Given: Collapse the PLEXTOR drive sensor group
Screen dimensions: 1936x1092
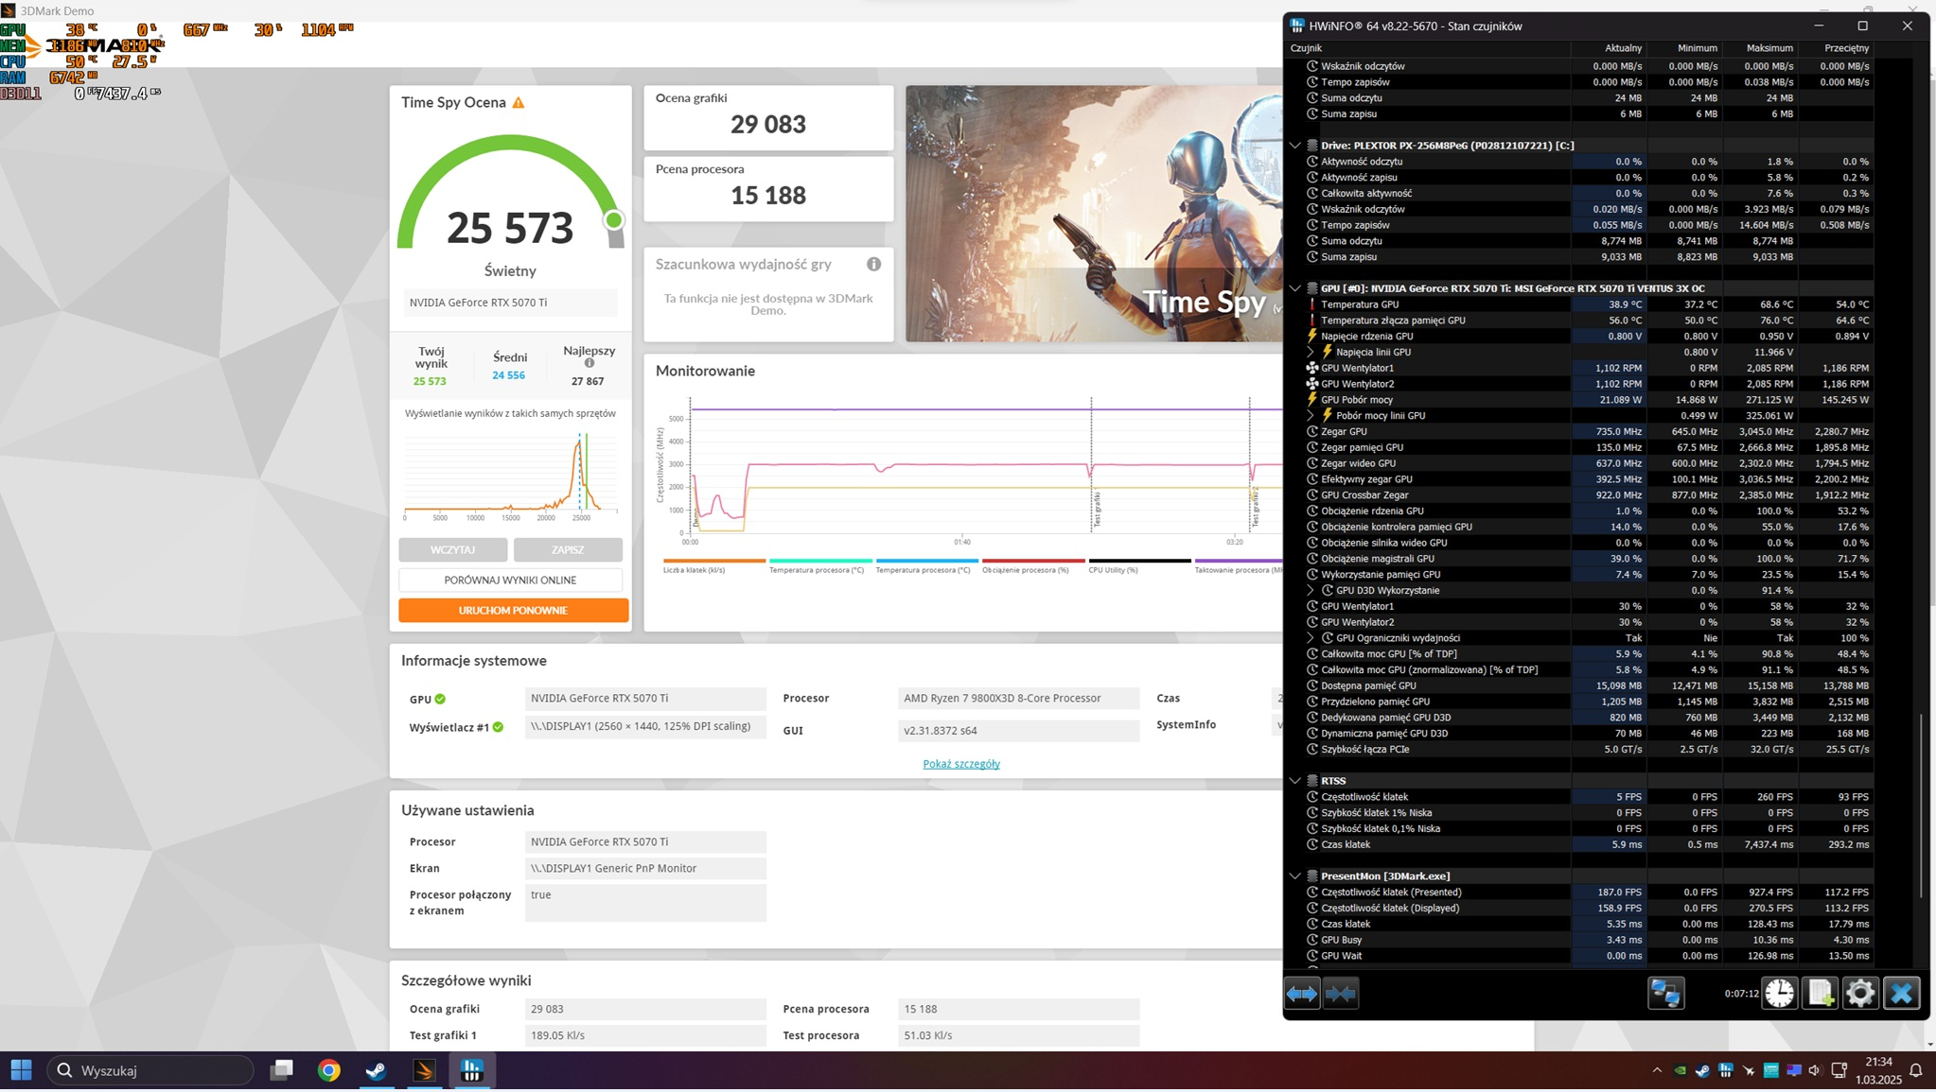Looking at the screenshot, I should coord(1294,146).
